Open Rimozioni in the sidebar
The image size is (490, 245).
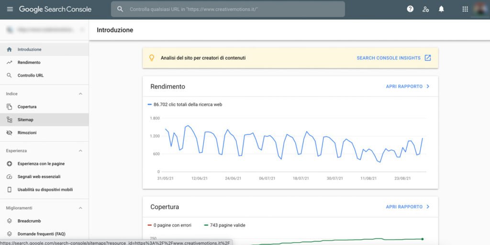pyautogui.click(x=45, y=133)
